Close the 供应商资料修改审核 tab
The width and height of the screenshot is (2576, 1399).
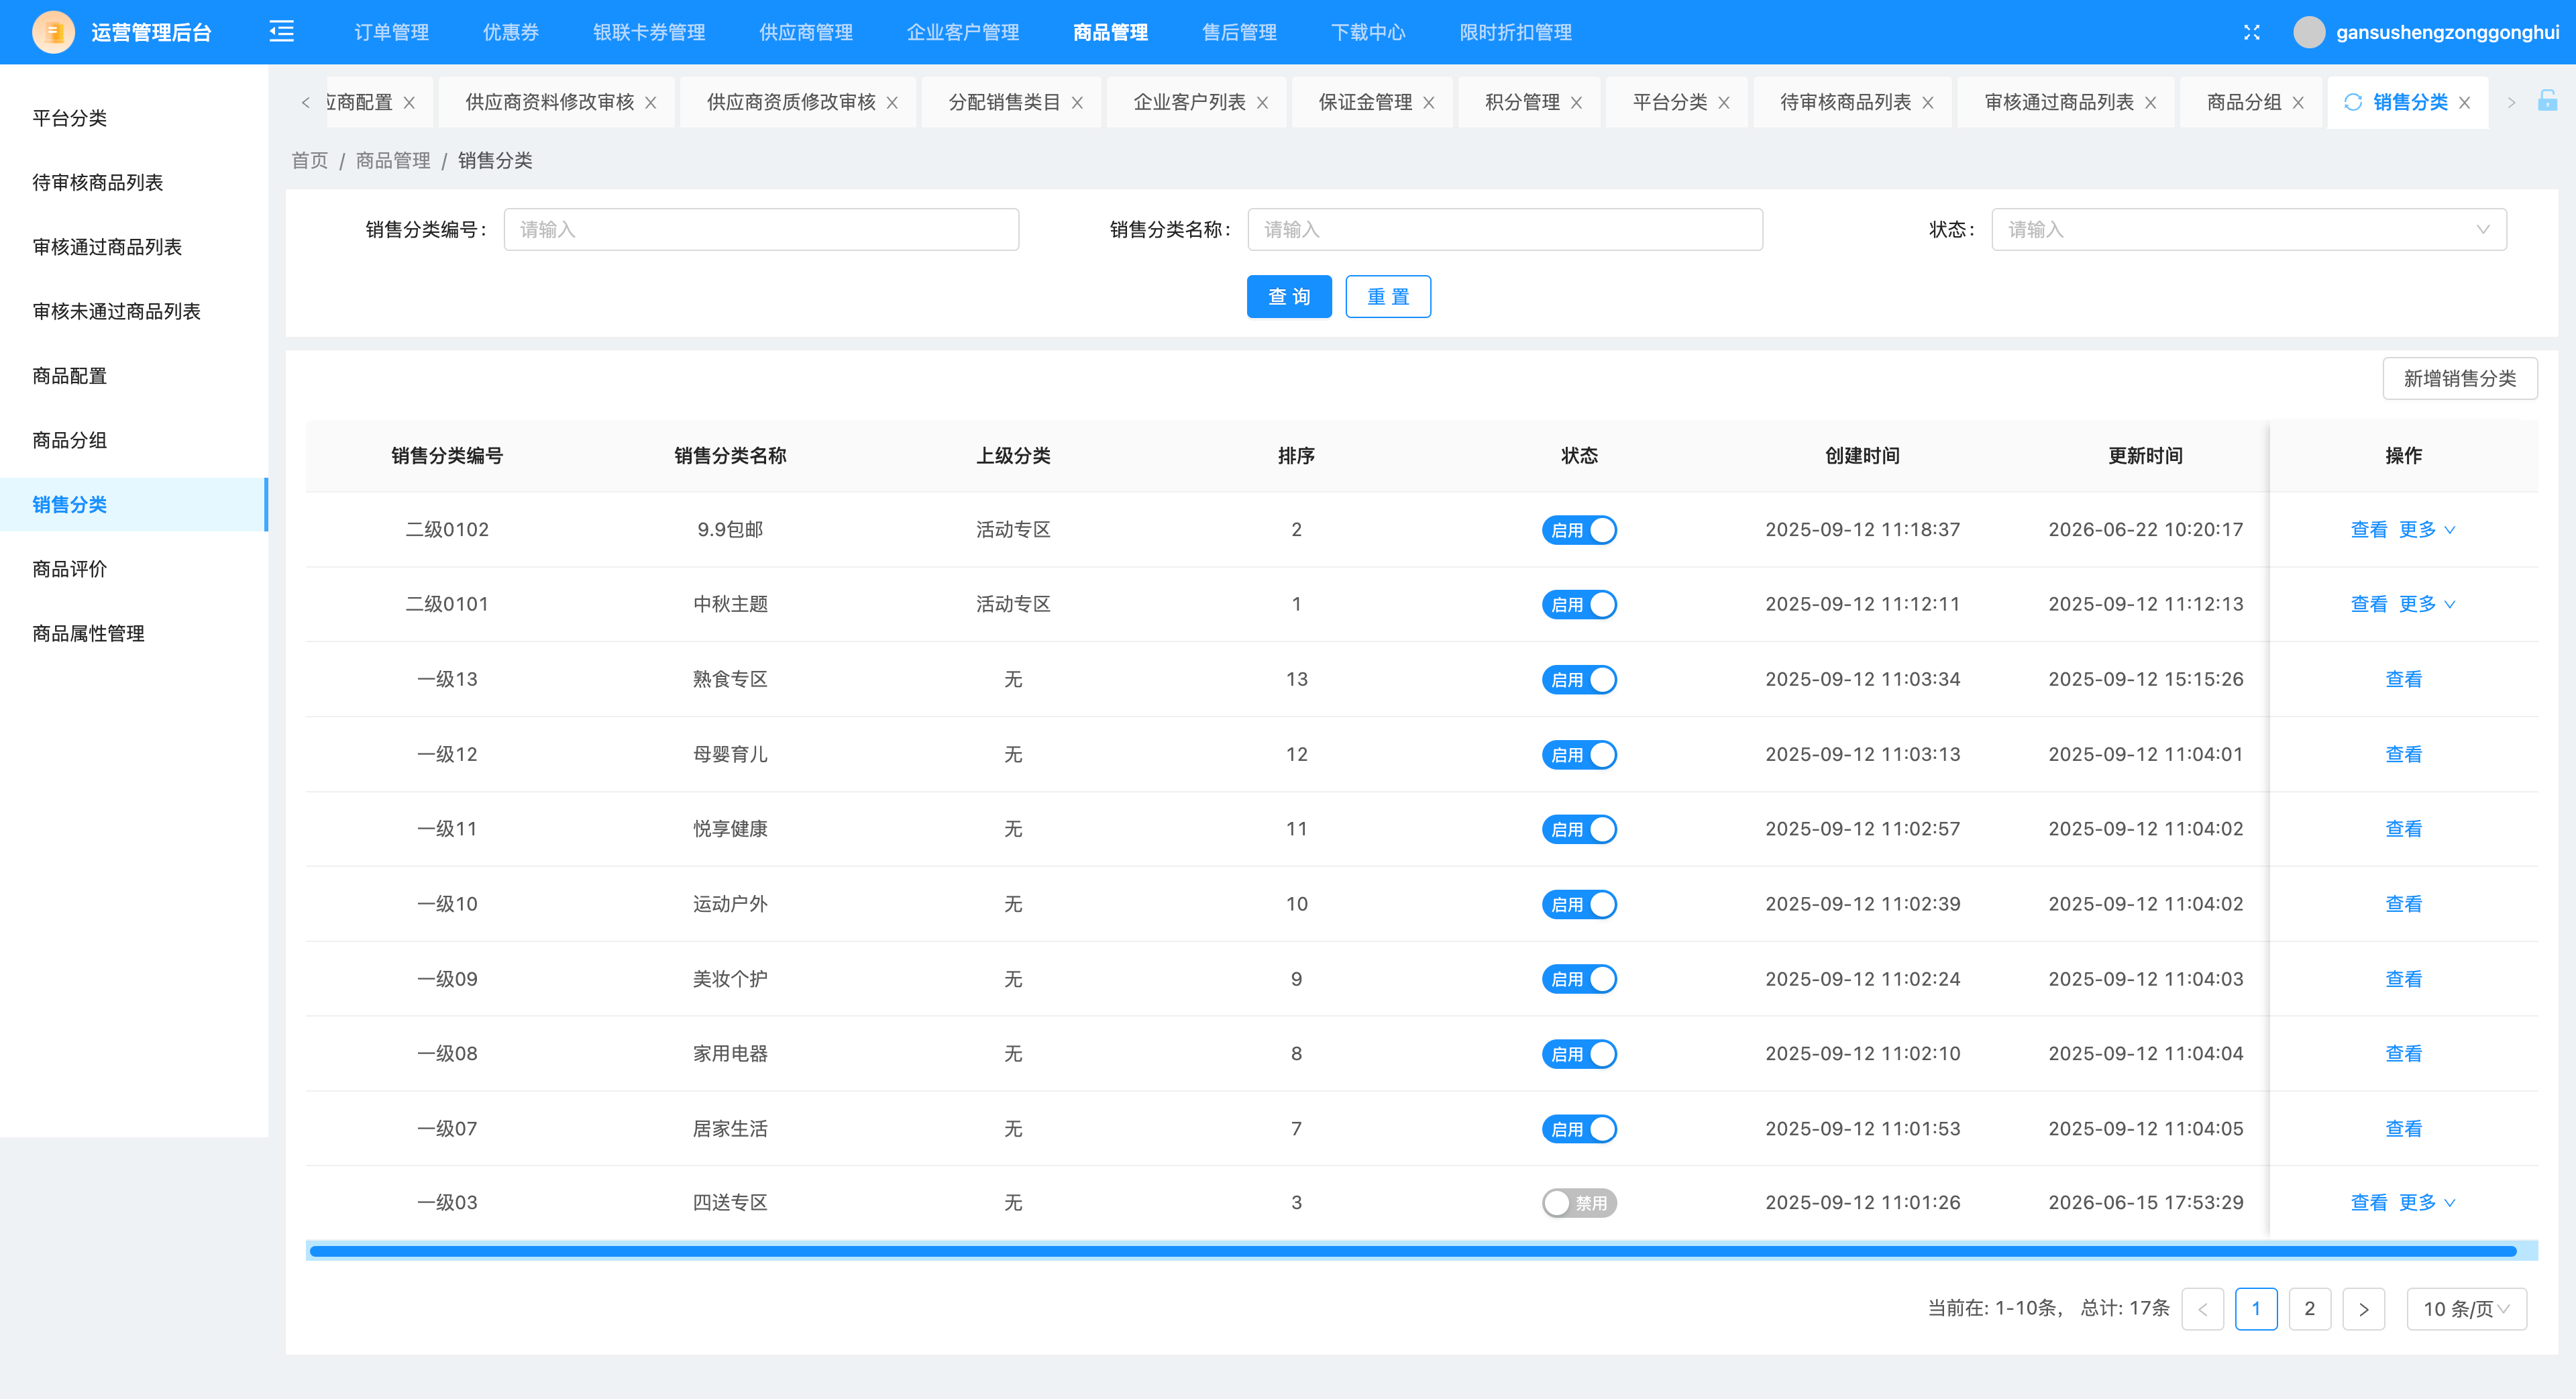pyautogui.click(x=650, y=103)
